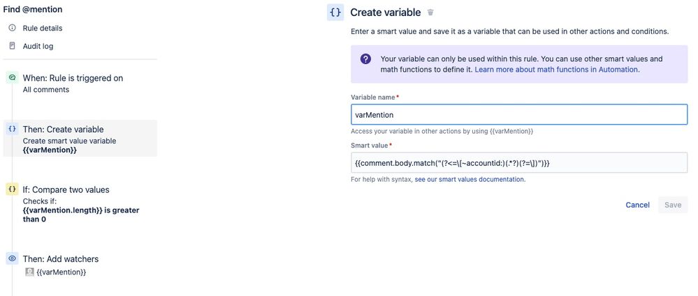This screenshot has width=698, height=296.
Task: Click the Add watchers eye icon
Action: (13, 258)
